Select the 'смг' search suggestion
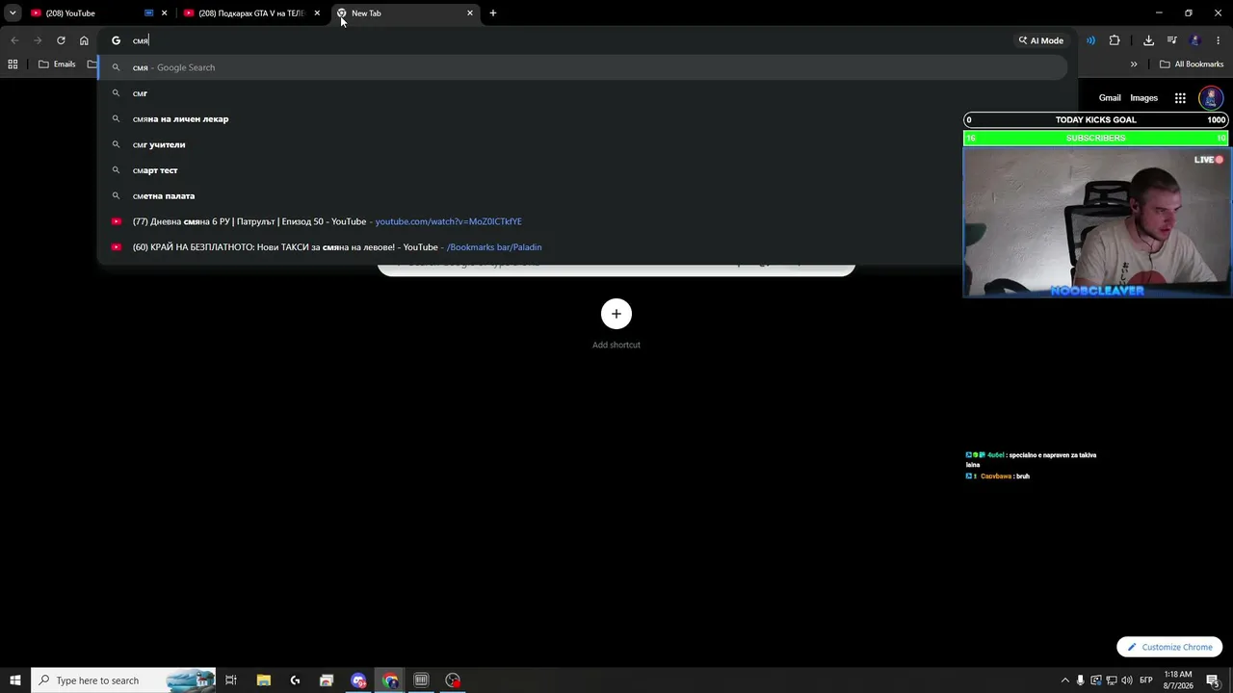 click(584, 93)
